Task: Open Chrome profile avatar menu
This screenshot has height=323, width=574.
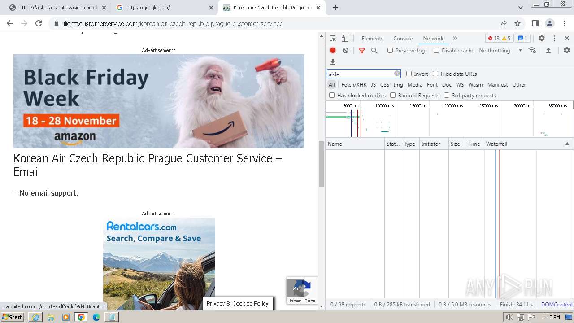Action: 550,23
